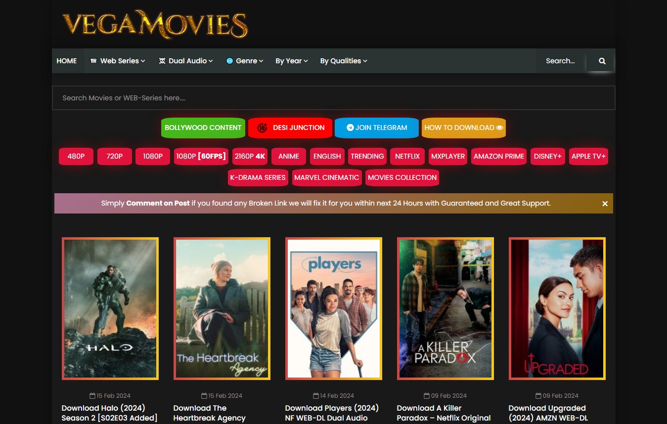
Task: Click the BOLLYWOOD CONTENT button
Action: point(203,127)
